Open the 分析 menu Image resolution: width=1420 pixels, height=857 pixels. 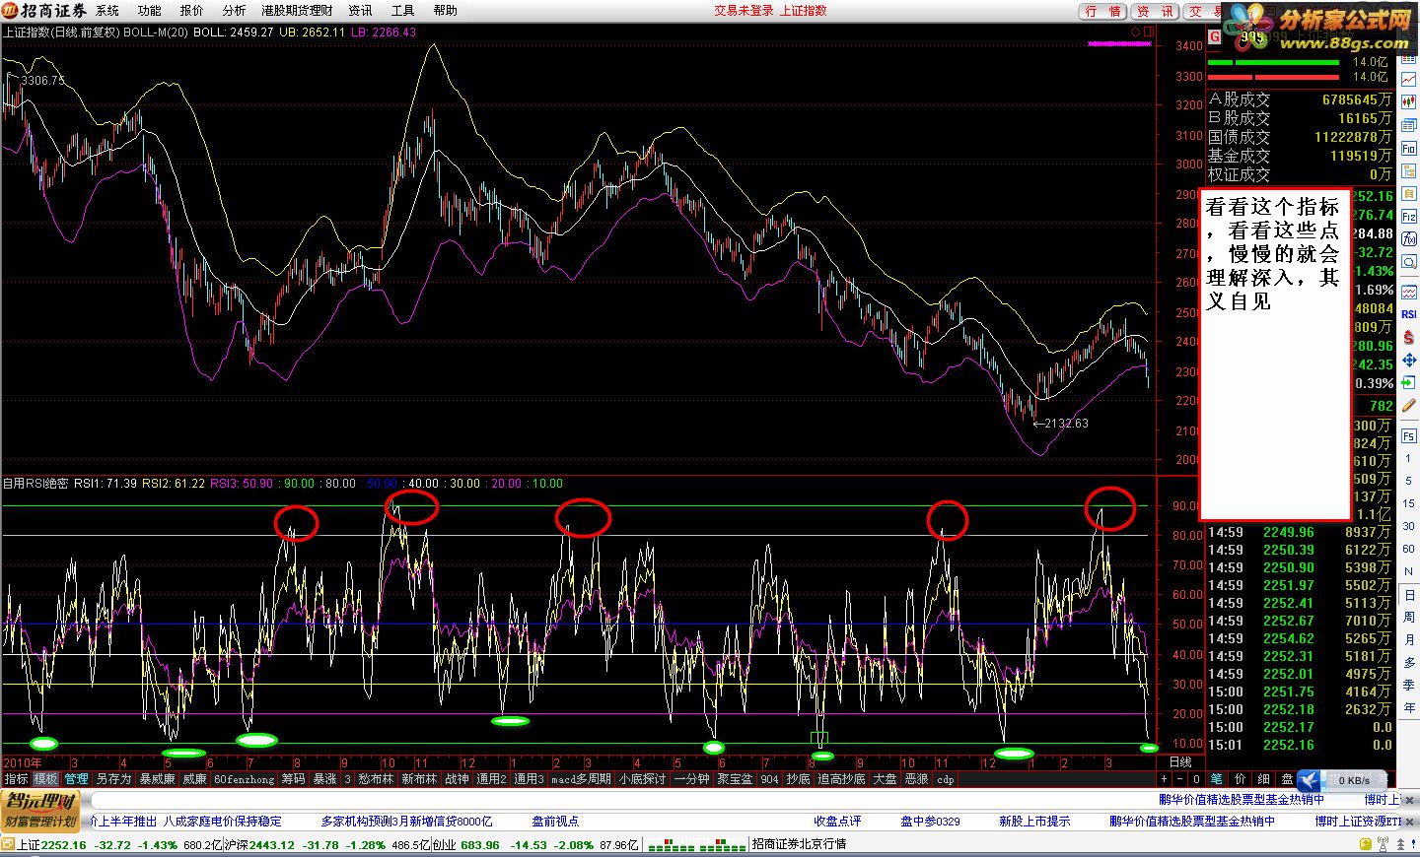[x=234, y=11]
